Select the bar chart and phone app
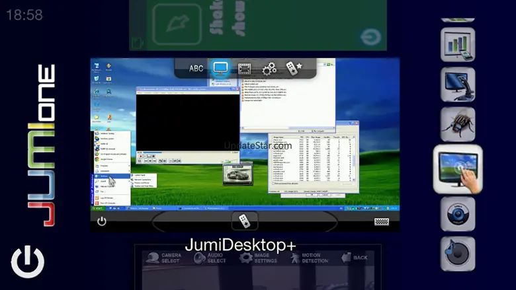The height and width of the screenshot is (290, 516). pyautogui.click(x=458, y=44)
